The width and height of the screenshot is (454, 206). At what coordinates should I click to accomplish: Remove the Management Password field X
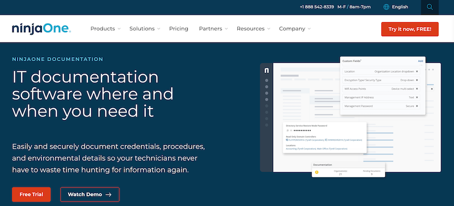pos(417,106)
